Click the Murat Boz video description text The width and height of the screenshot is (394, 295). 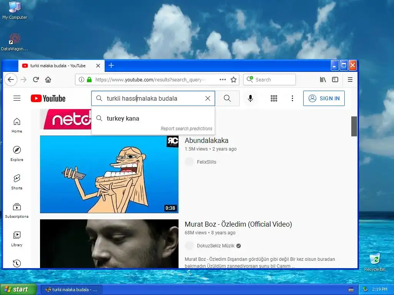[260, 262]
